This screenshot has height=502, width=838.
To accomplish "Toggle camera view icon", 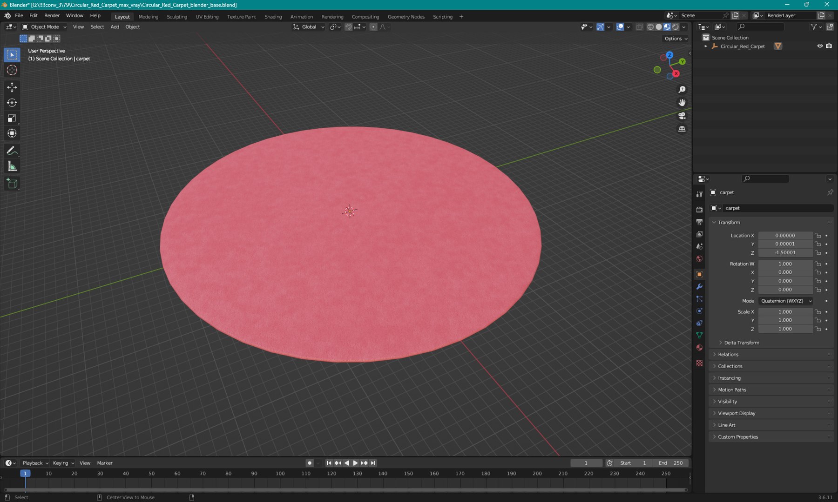I will coord(682,116).
